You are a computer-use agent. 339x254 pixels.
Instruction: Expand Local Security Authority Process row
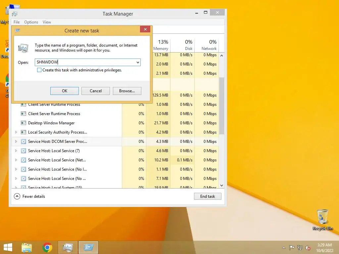16,132
